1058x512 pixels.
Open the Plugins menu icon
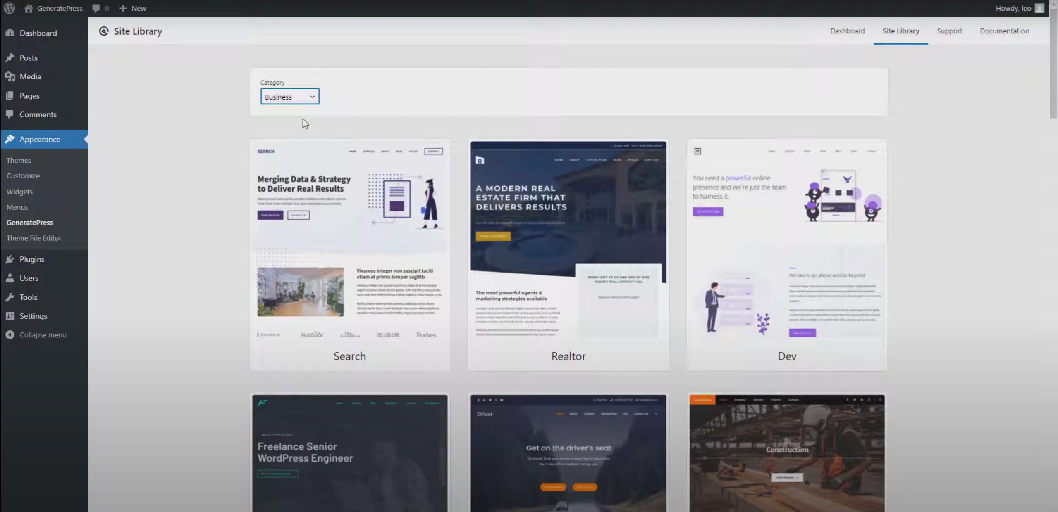(10, 259)
